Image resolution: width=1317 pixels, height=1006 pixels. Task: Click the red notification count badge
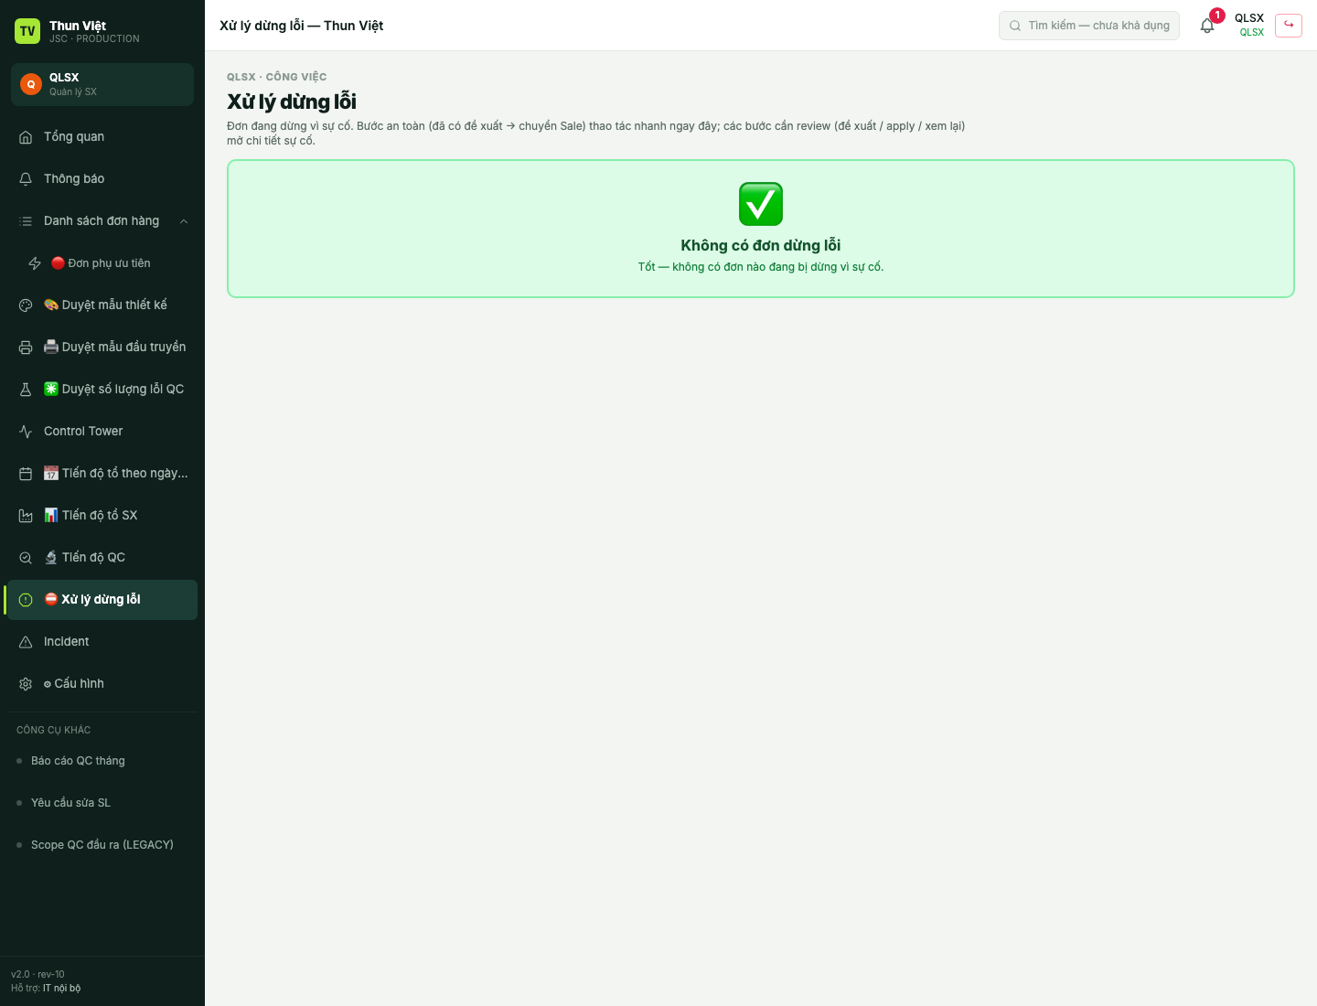click(x=1217, y=16)
